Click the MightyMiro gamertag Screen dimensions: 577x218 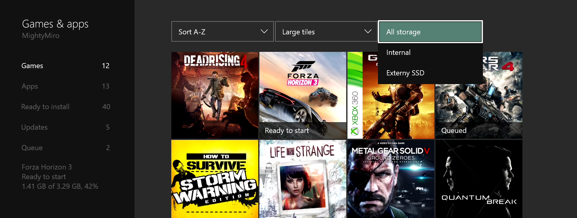[x=41, y=36]
